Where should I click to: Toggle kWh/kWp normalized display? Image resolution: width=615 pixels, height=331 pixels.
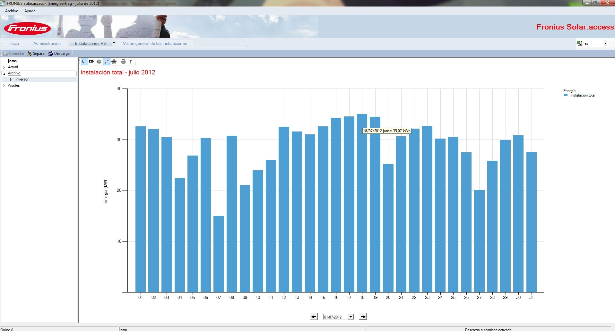tap(114, 62)
